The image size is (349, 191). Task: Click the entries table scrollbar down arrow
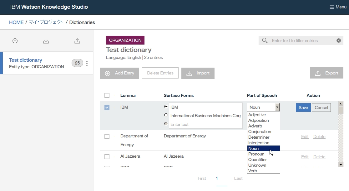[341, 164]
